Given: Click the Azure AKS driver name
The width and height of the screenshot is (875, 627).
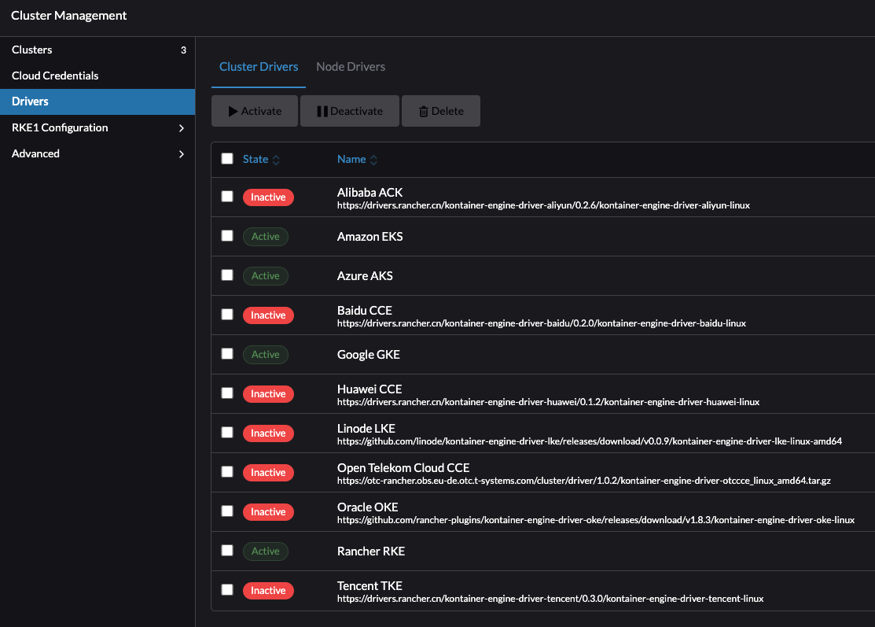Looking at the screenshot, I should 365,276.
